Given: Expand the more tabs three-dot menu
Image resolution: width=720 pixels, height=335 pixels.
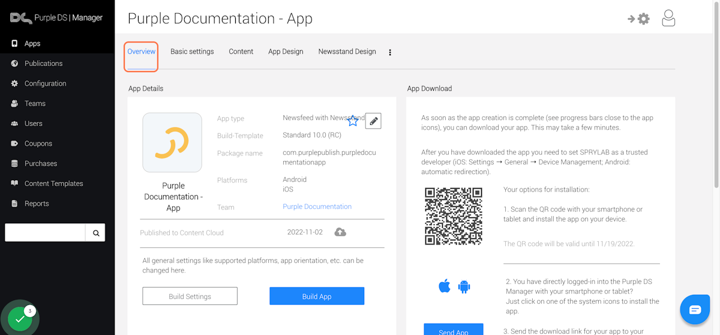Looking at the screenshot, I should 390,52.
